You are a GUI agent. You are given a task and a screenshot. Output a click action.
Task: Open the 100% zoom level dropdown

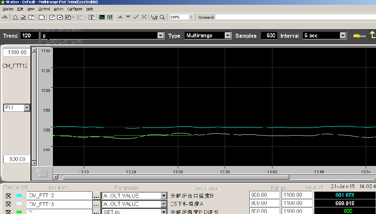[191, 17]
